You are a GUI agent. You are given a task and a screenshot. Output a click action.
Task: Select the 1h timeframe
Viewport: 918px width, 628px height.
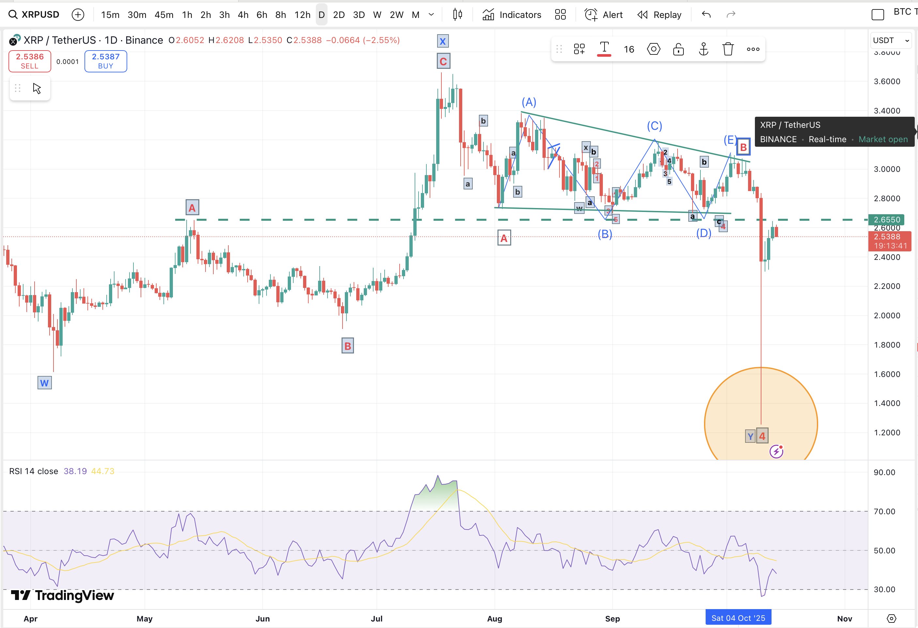tap(187, 15)
